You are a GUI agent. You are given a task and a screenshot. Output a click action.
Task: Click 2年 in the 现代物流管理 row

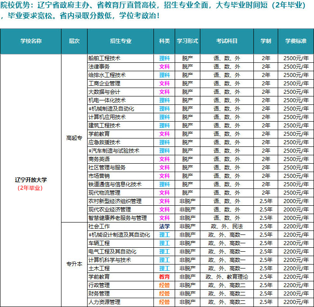266,193
